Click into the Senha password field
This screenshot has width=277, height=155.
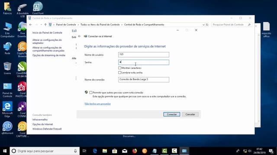point(144,62)
